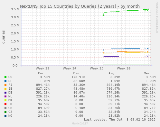This screenshot has width=160, height=127.
Task: Click the '3.5 M' y-axis label
Action: pos(15,9)
